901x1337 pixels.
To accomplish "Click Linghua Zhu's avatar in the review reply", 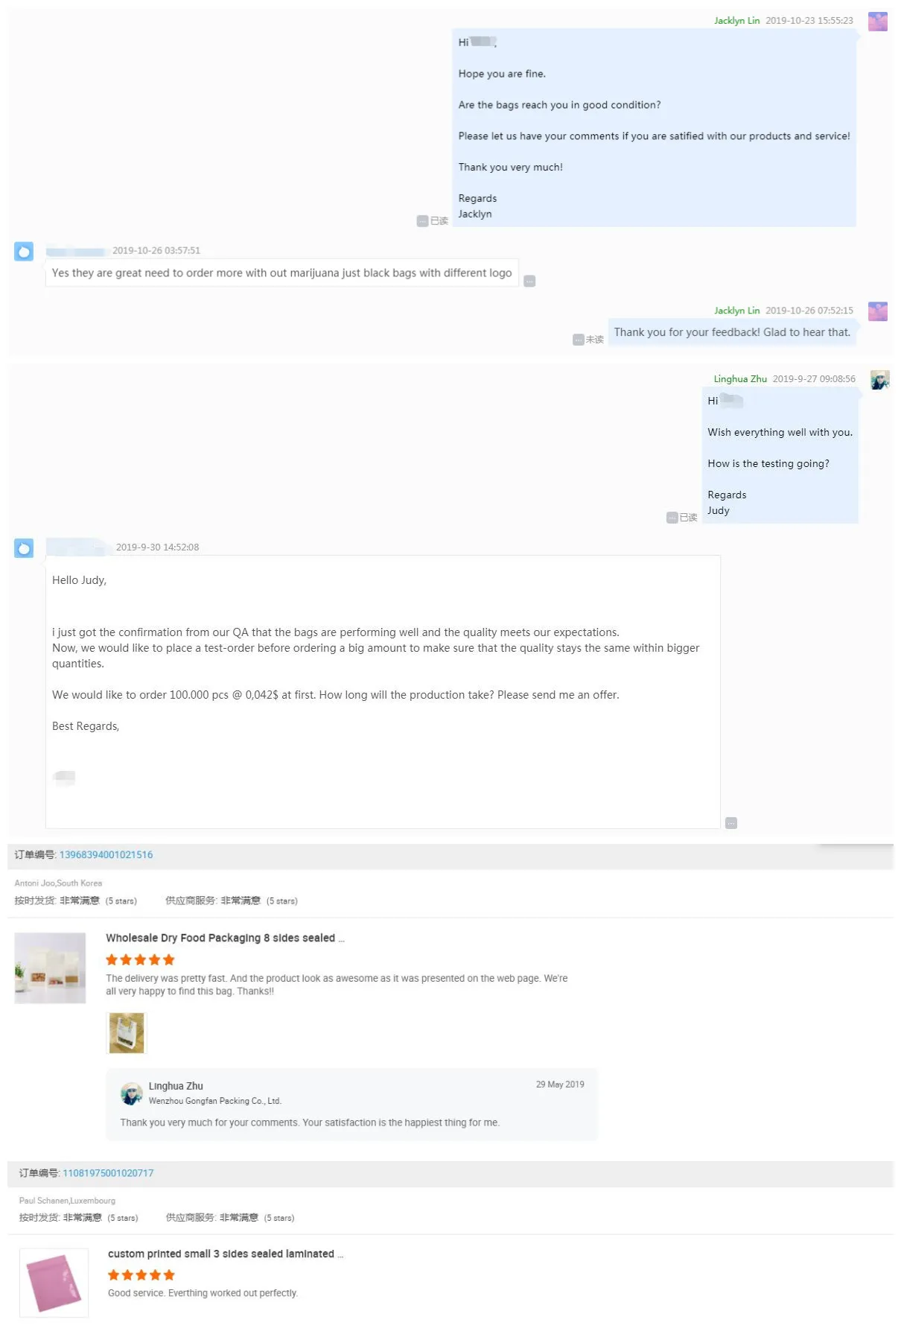I will (x=132, y=1093).
